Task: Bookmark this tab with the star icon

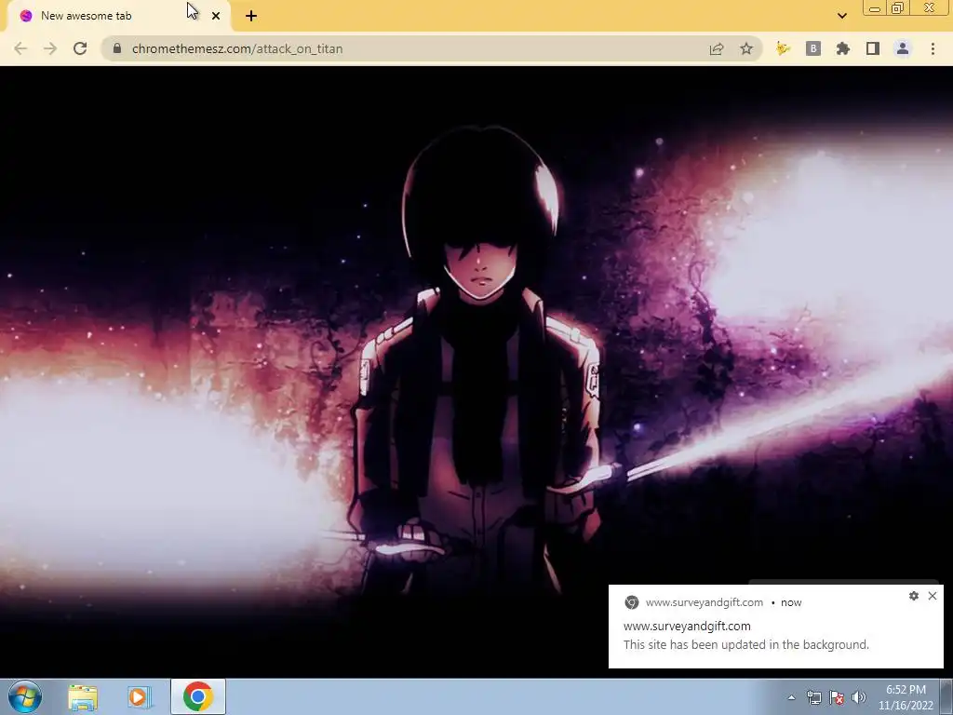Action: pos(746,48)
